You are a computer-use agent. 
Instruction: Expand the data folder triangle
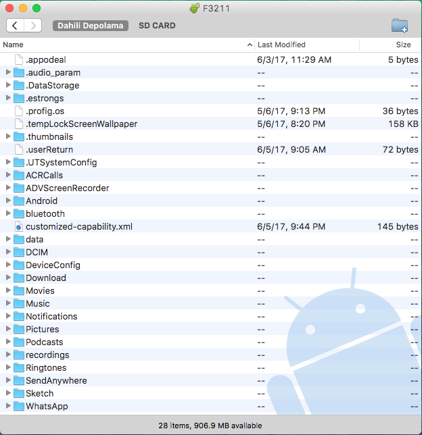[x=8, y=239]
